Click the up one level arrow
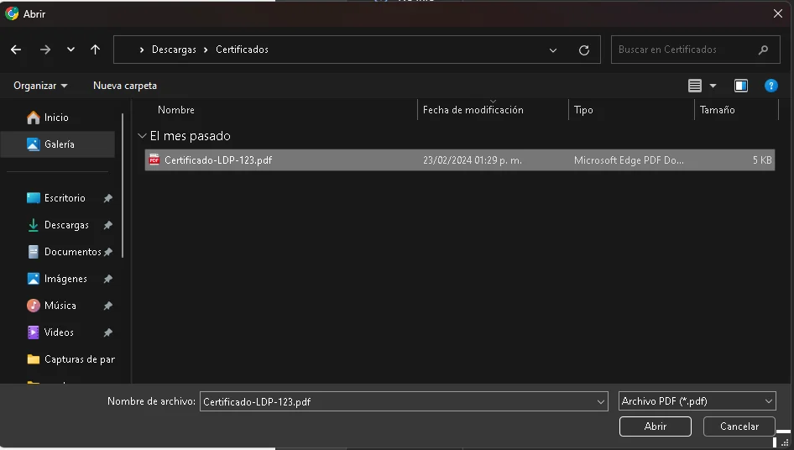Image resolution: width=794 pixels, height=450 pixels. pos(95,50)
